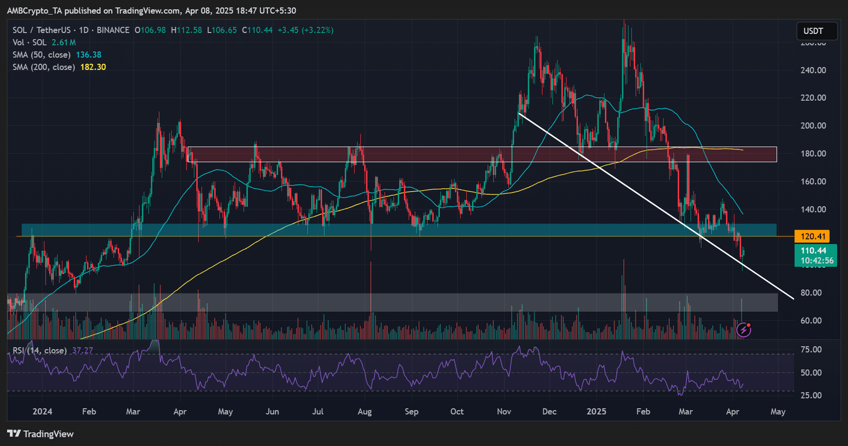Expand the RSI (14, close) indicator legend
Viewport: 848px width, 446px height.
click(x=40, y=351)
